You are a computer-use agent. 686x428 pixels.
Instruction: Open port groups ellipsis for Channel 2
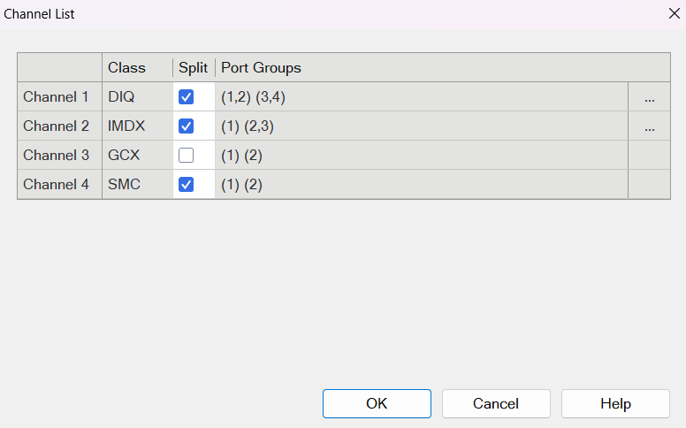coord(649,126)
